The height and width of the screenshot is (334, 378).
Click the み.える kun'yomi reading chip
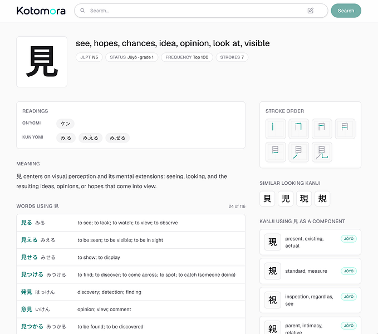click(x=90, y=138)
